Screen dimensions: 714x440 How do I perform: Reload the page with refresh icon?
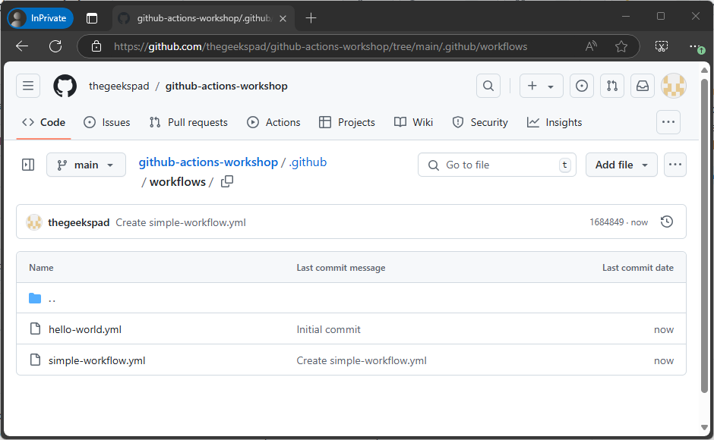point(55,46)
